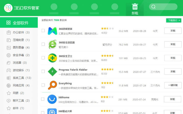Viewport: 183px width, 114px height.
Task: Click the 360安全卫士 title text
Action: click(x=66, y=56)
